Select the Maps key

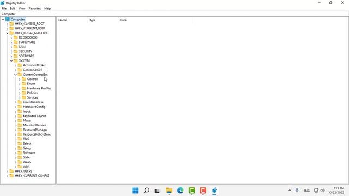(27, 121)
